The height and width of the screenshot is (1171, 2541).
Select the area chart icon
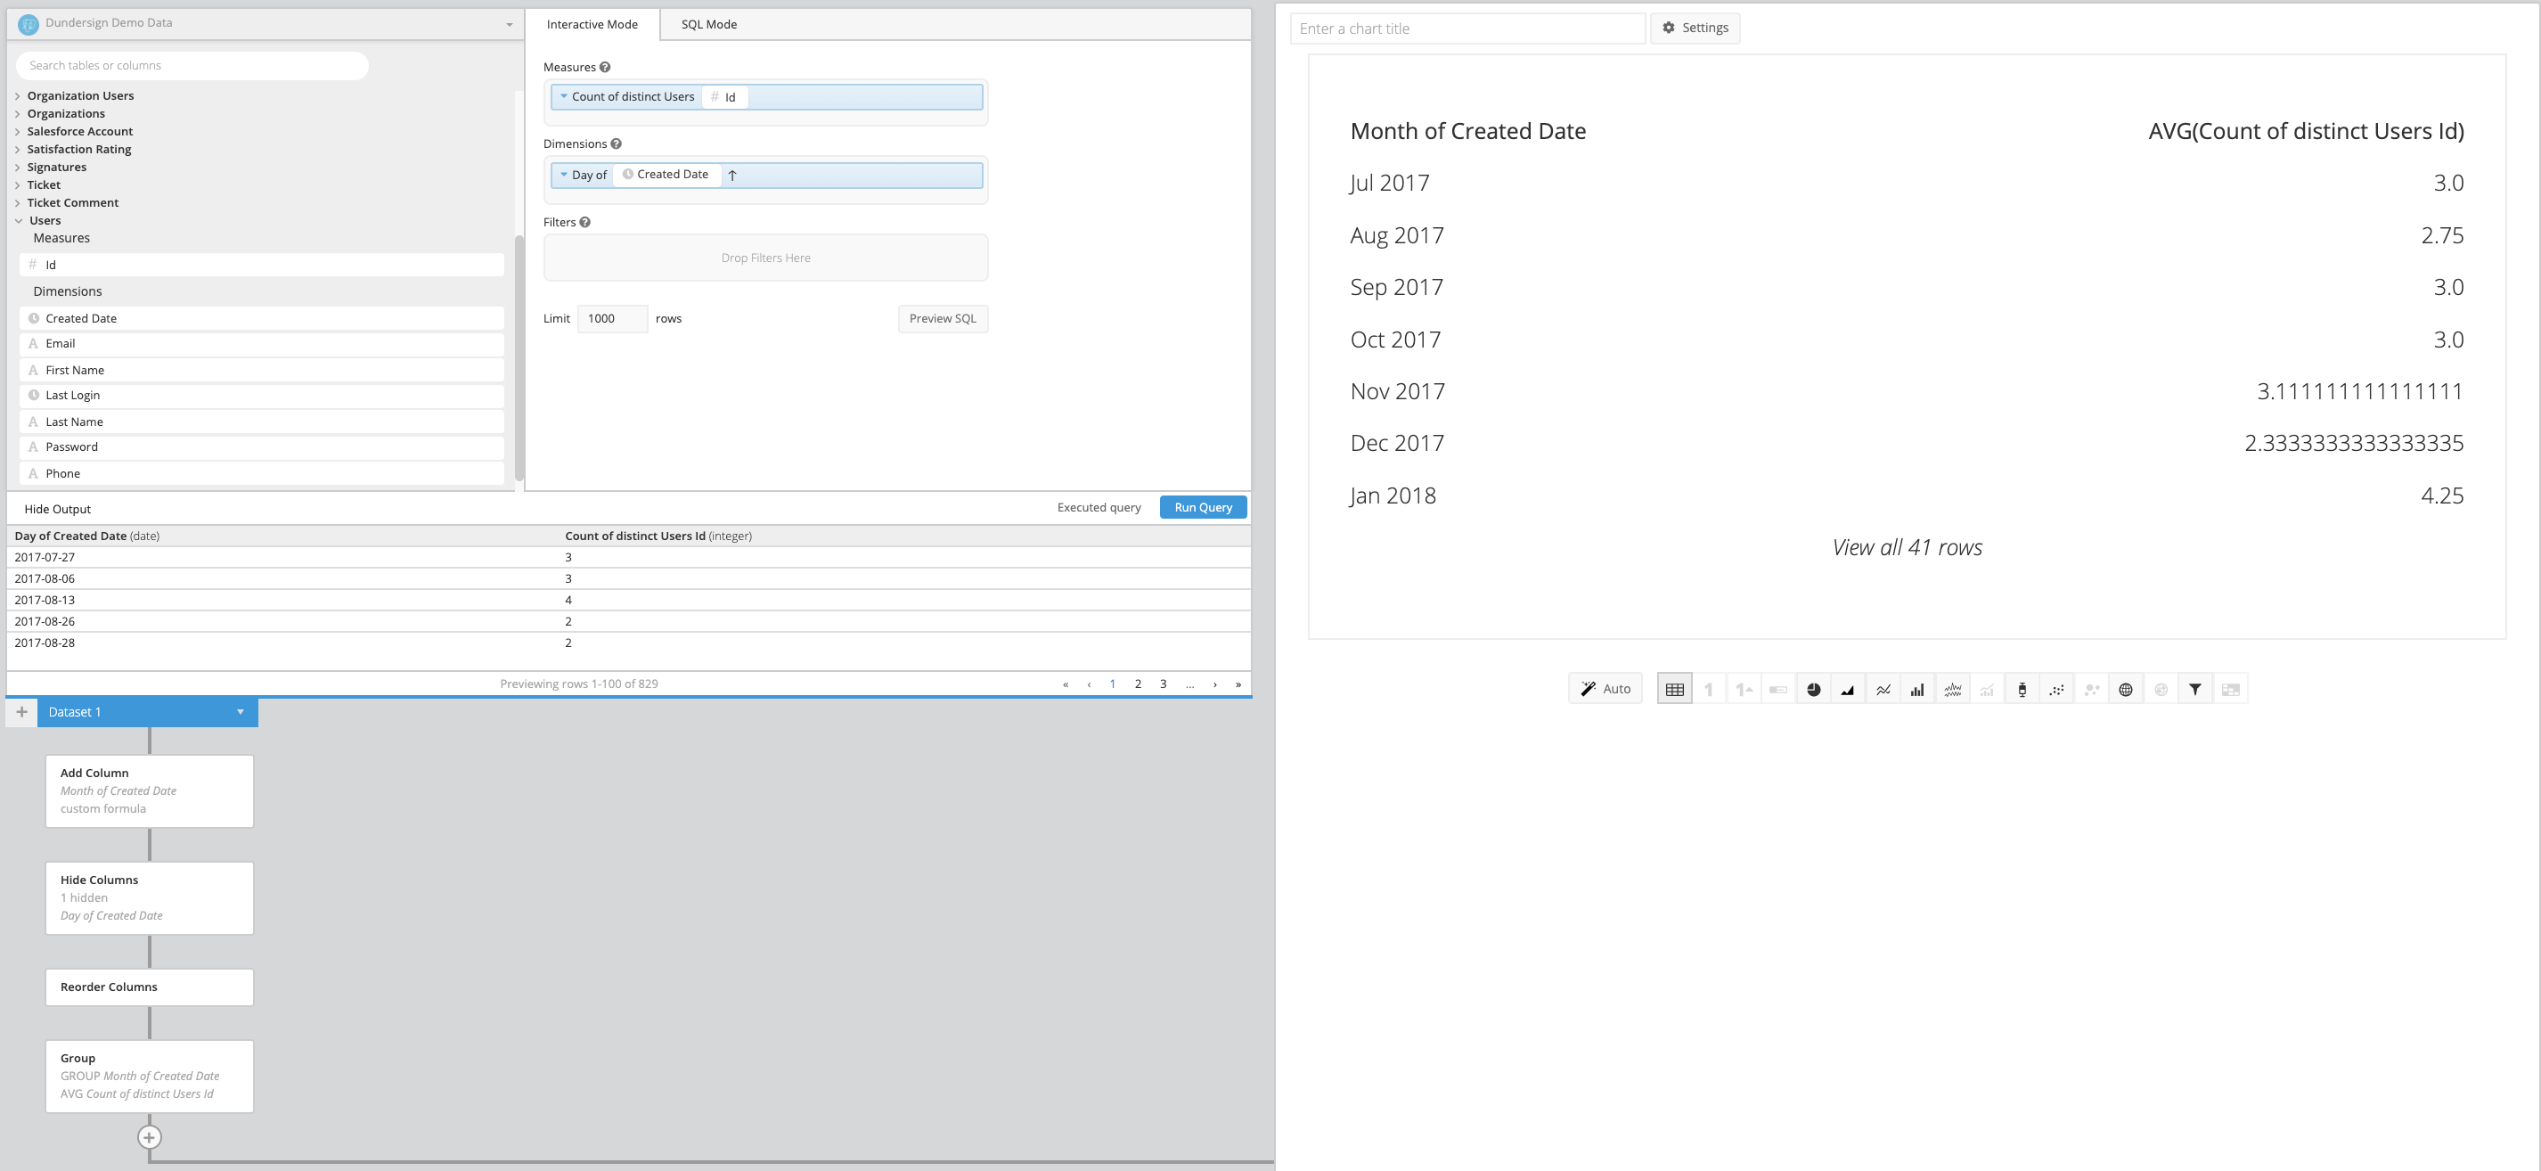[x=1848, y=689]
